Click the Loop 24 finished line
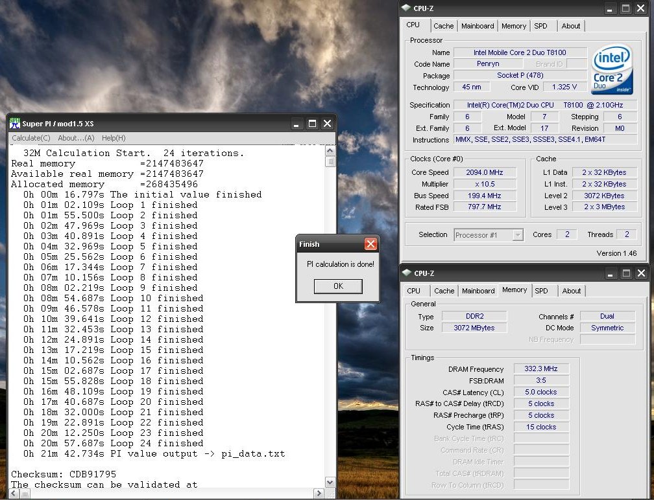654x500 pixels. pos(114,444)
